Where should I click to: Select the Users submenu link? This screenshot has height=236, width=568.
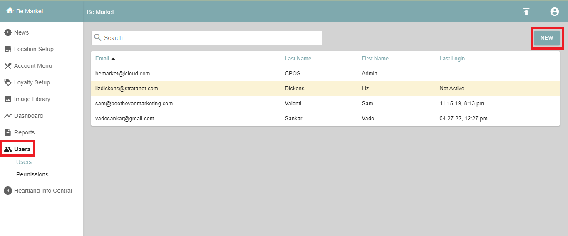coord(24,162)
